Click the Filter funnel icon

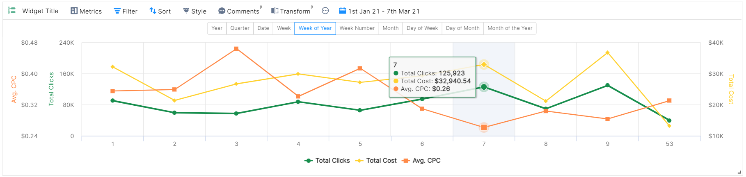[x=117, y=11]
